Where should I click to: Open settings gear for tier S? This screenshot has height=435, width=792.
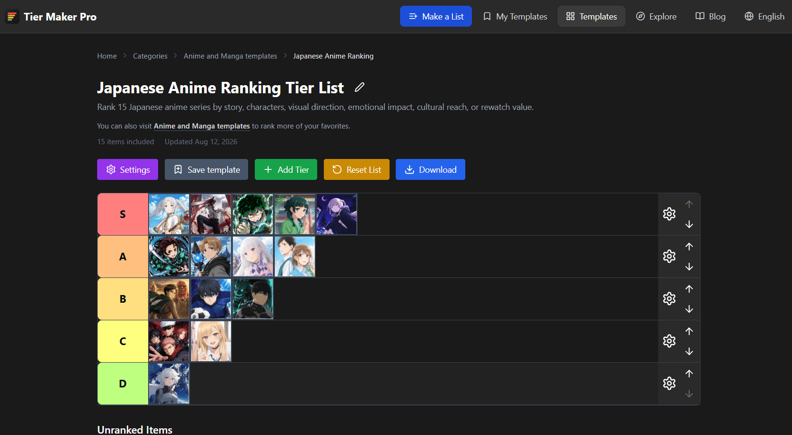tap(669, 214)
